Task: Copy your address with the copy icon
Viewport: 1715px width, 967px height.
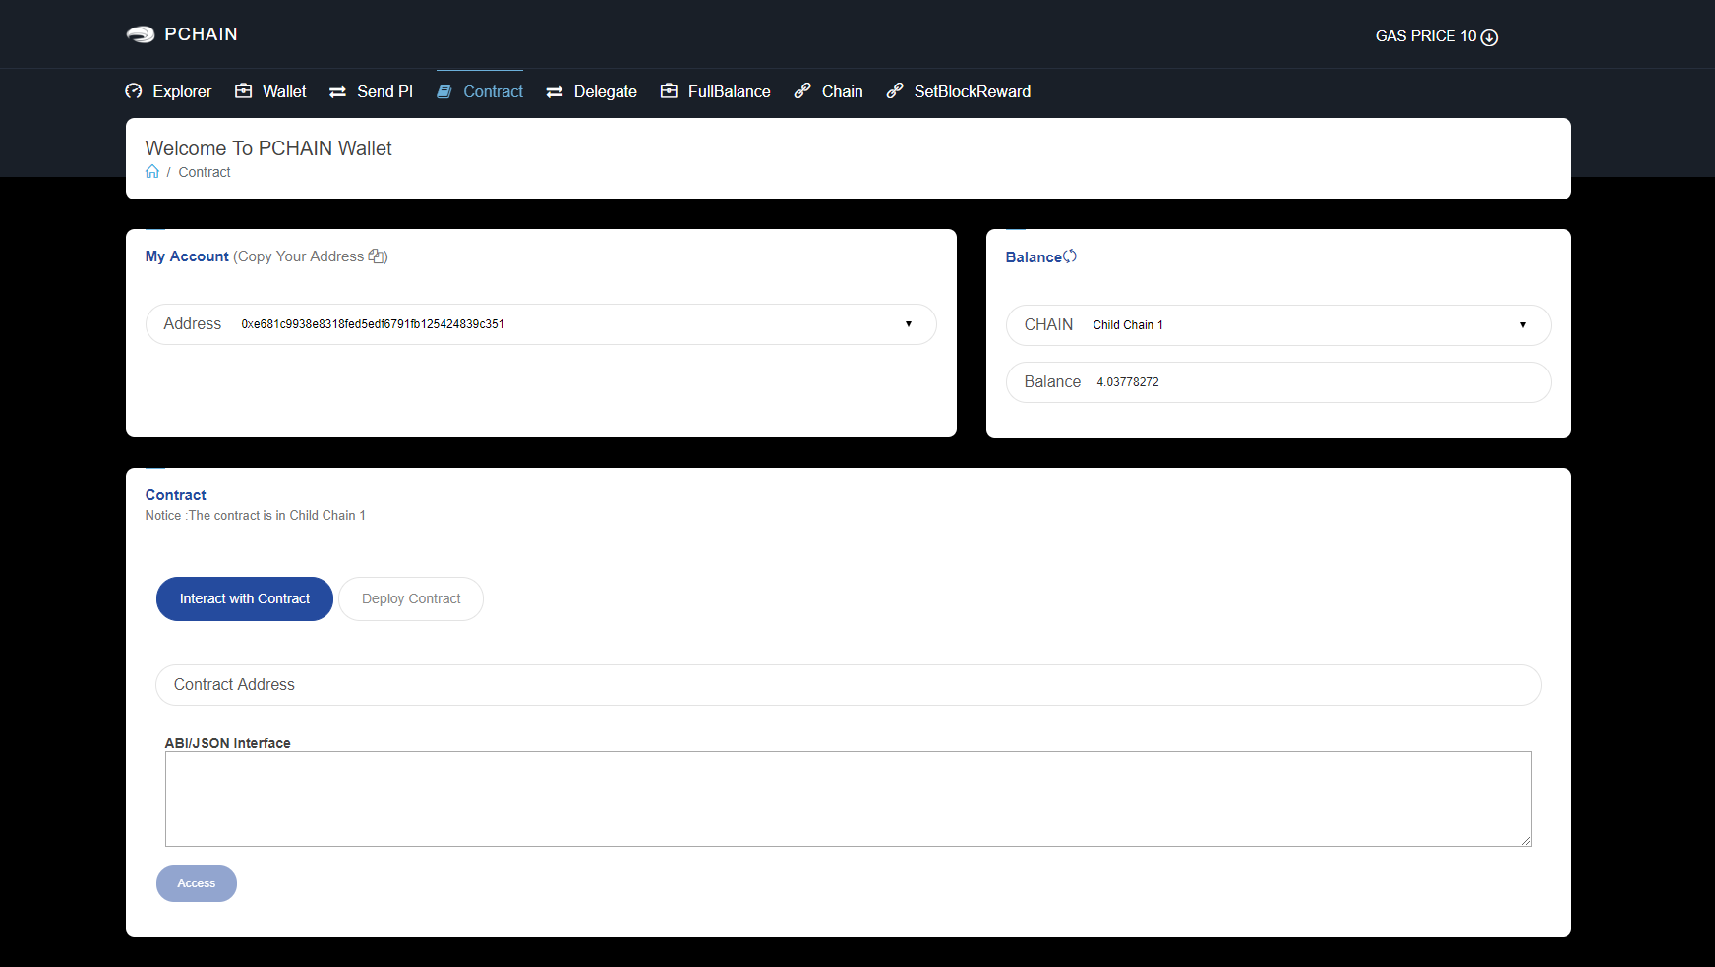Action: [x=377, y=256]
